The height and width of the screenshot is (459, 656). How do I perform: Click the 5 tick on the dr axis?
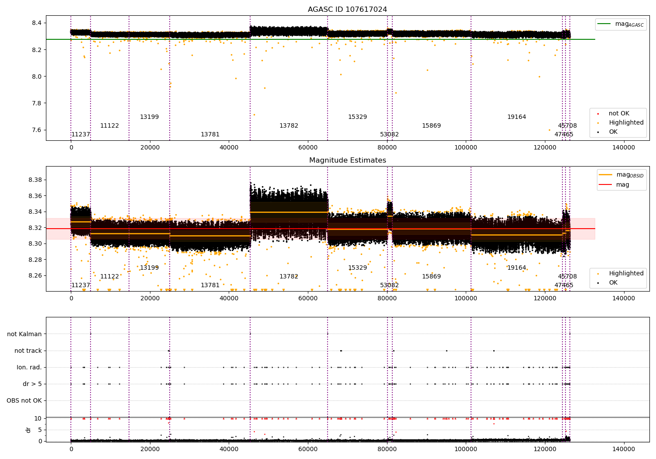(x=40, y=430)
